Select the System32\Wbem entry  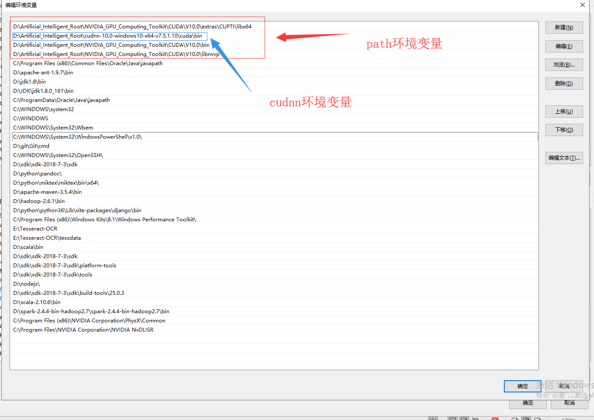(x=274, y=128)
